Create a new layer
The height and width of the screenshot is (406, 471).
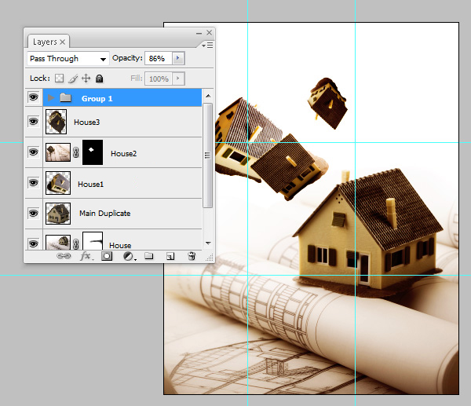coord(170,256)
